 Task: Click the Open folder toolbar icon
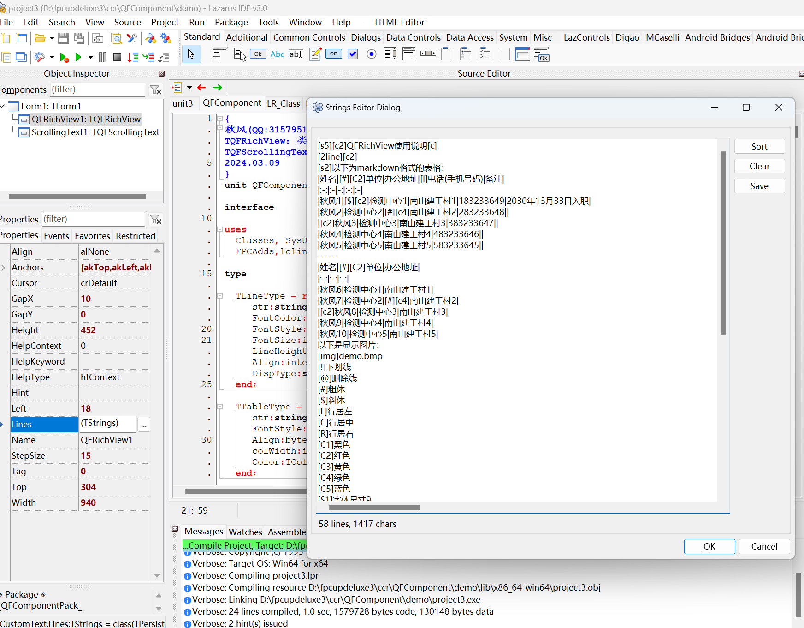coord(40,38)
